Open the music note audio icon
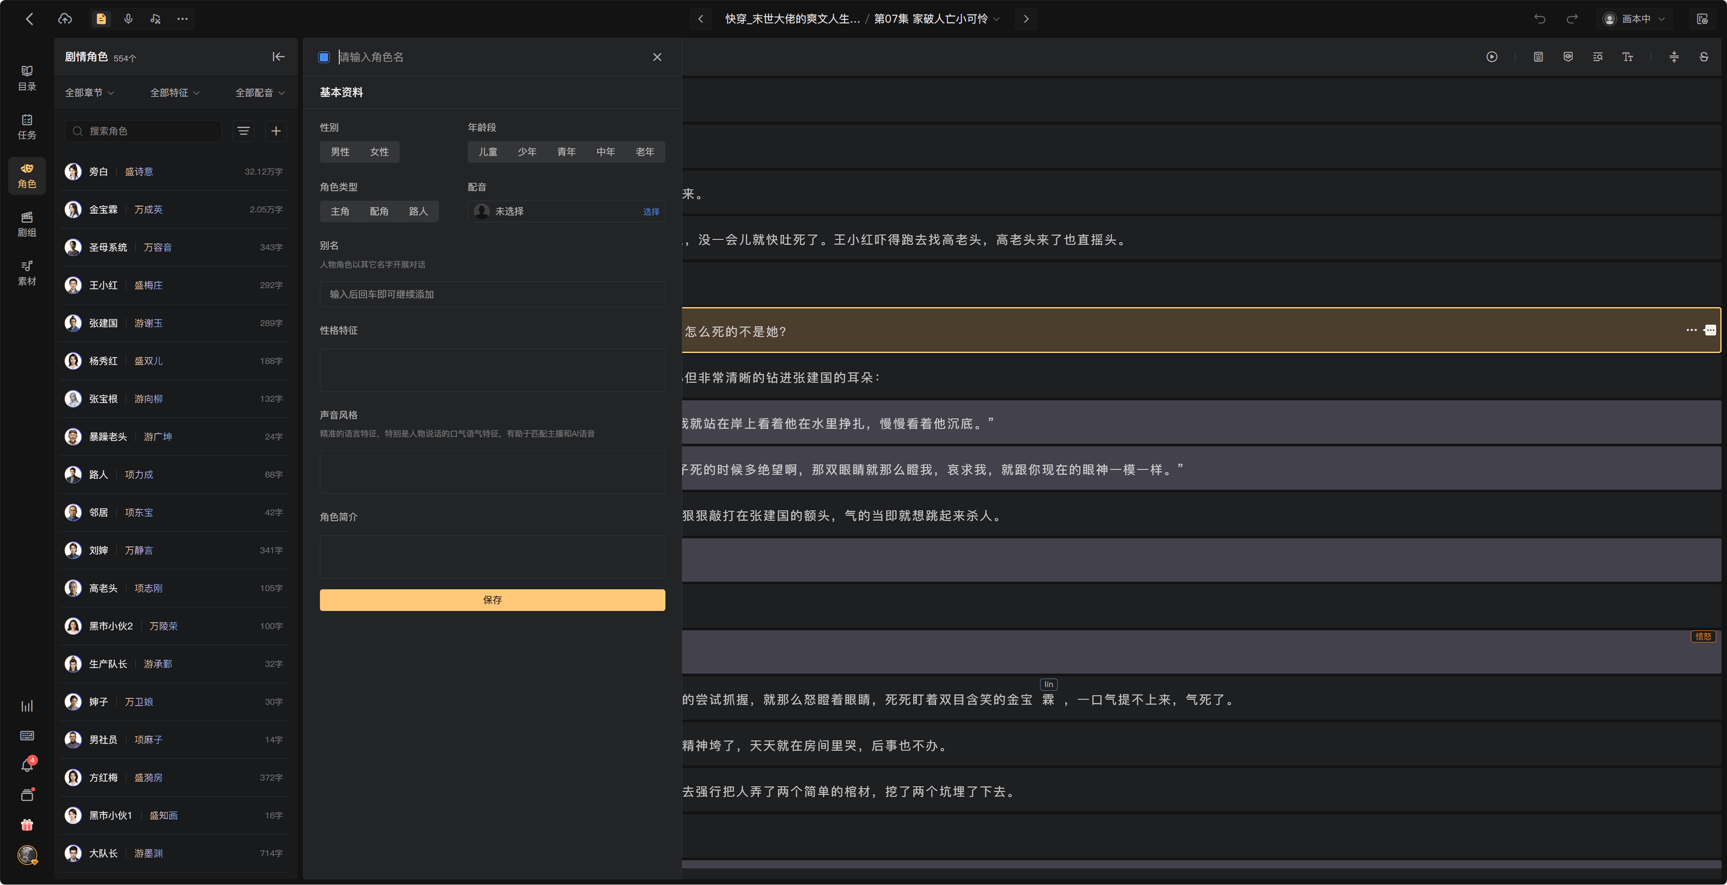Viewport: 1727px width, 885px height. coord(156,19)
